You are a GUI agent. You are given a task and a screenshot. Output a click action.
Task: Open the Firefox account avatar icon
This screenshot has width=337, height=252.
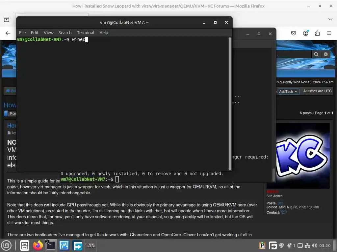coord(305,33)
